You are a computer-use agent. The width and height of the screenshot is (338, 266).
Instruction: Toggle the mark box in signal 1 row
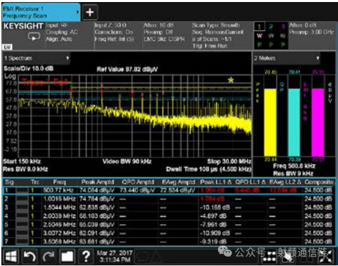22,191
